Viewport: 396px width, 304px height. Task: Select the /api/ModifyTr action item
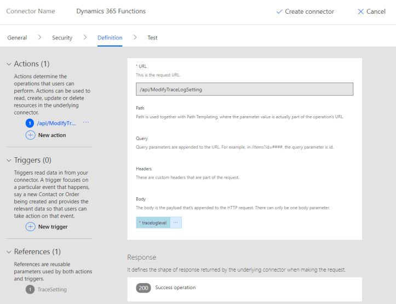[58, 123]
